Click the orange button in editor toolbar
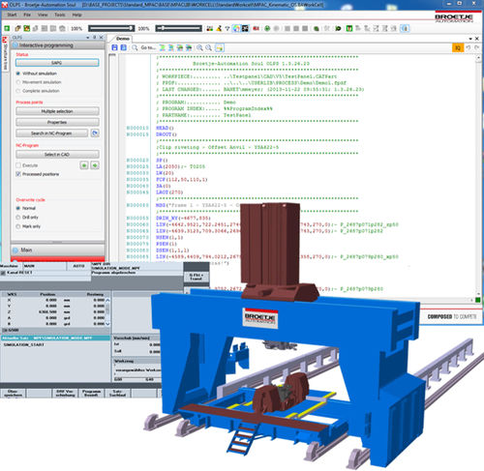 [x=458, y=47]
